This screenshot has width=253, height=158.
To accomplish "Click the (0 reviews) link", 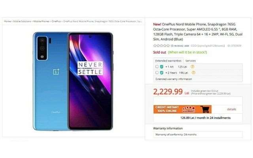I will pos(177,46).
